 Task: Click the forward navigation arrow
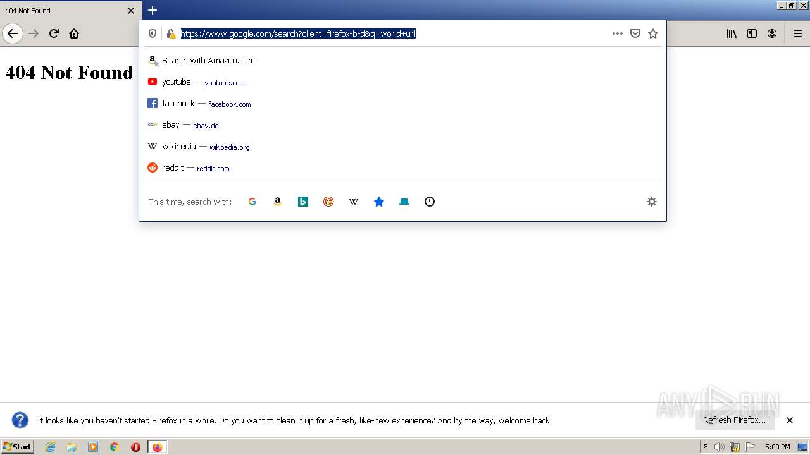(x=34, y=33)
